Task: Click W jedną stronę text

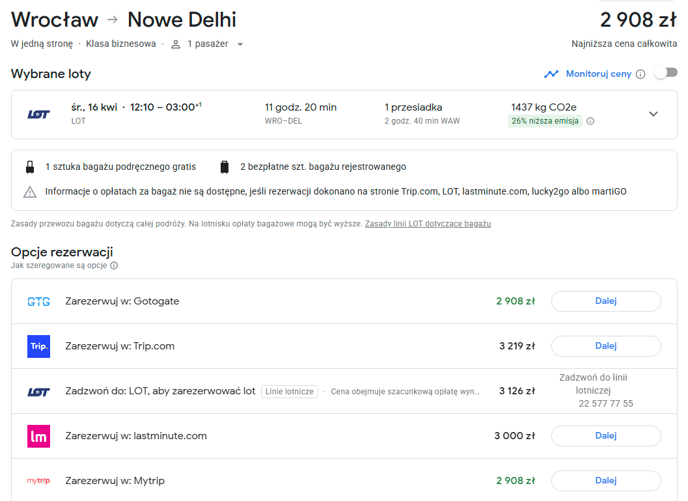Action: [x=42, y=44]
